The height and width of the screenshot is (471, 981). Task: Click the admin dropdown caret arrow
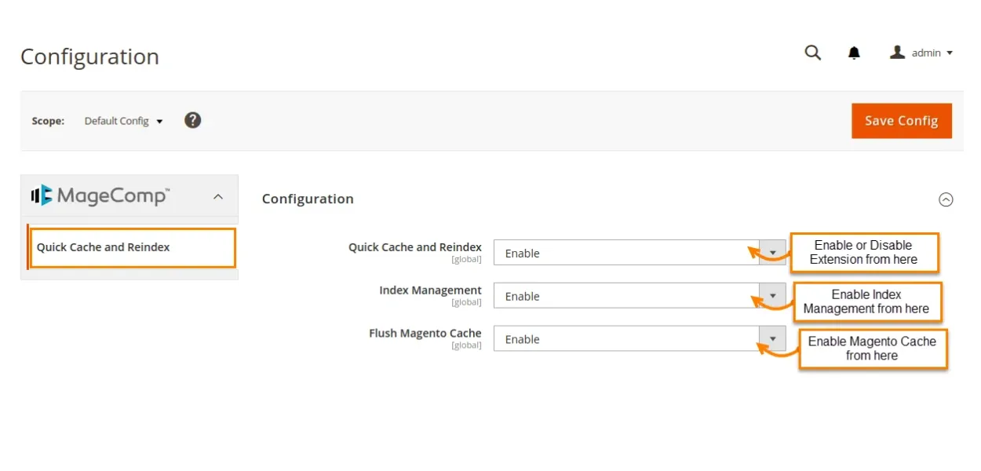click(x=950, y=53)
